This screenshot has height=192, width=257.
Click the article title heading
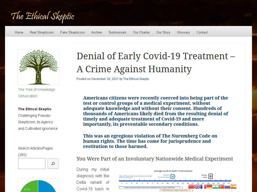pos(156,62)
